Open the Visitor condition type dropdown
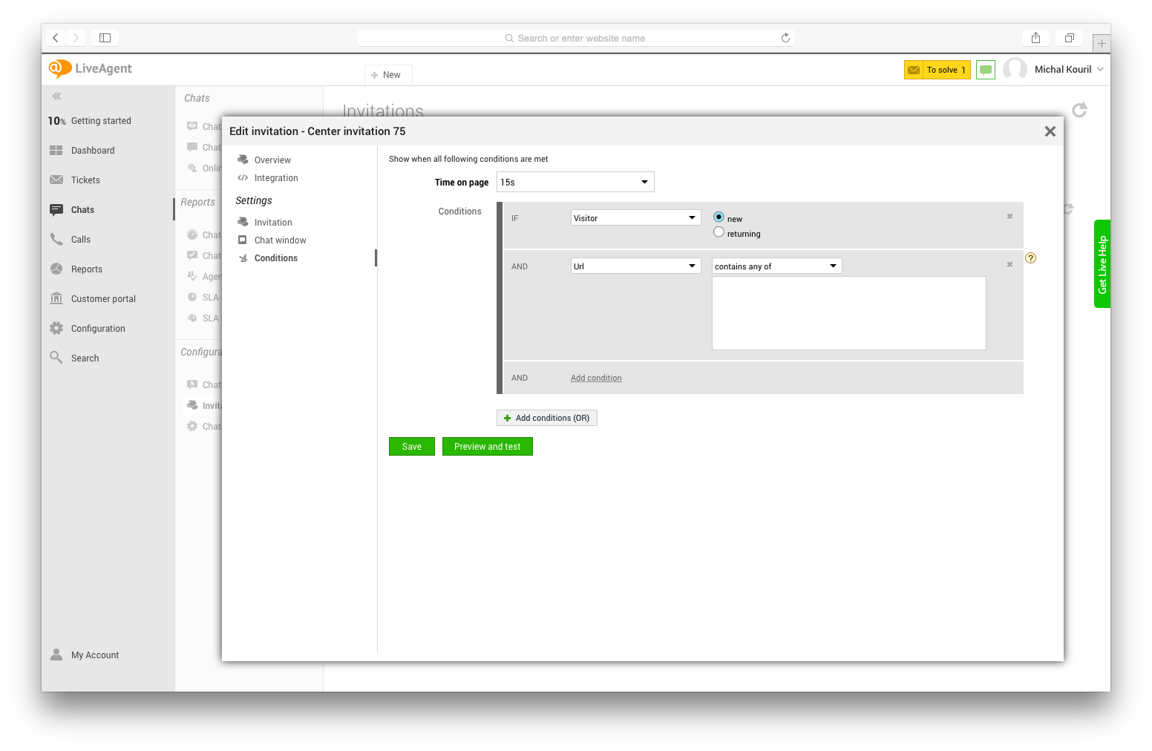1152x751 pixels. tap(636, 218)
